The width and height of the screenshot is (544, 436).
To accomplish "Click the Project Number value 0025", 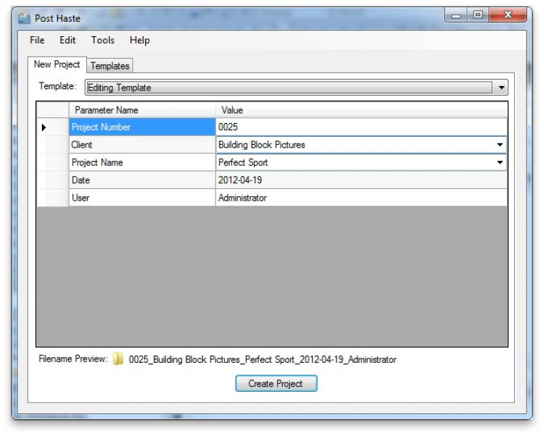I will pos(360,127).
